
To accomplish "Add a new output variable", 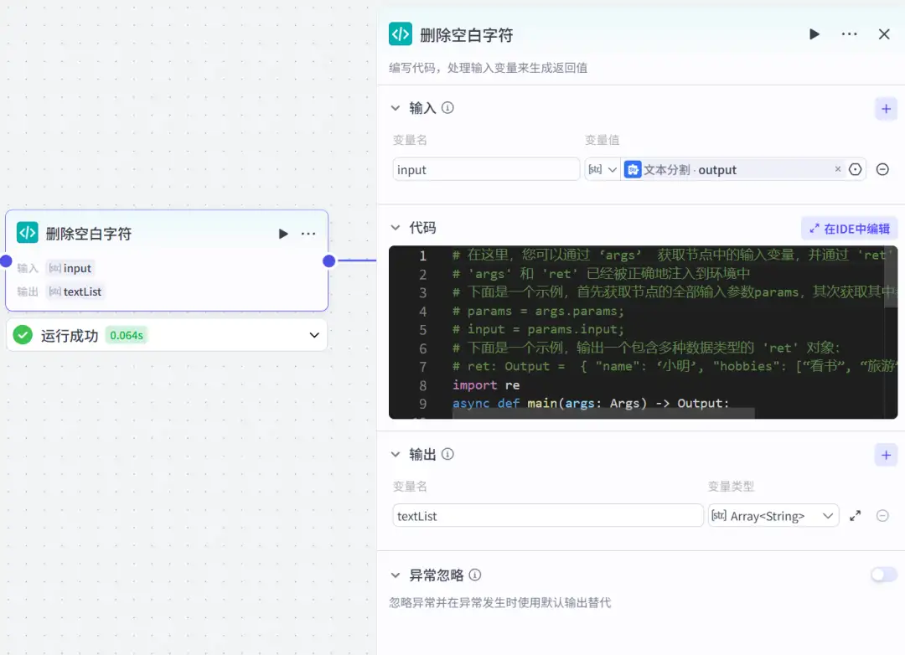I will point(886,456).
